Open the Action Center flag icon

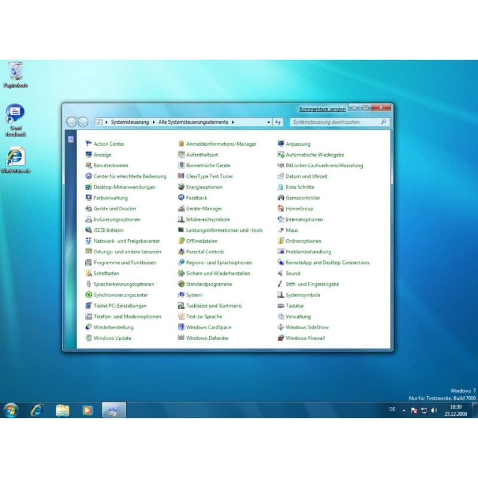[x=88, y=143]
